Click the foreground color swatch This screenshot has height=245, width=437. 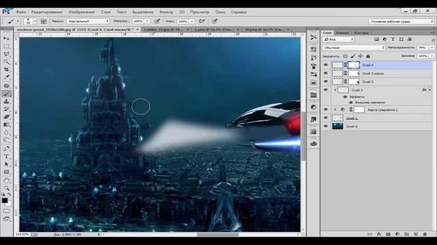pyautogui.click(x=5, y=201)
